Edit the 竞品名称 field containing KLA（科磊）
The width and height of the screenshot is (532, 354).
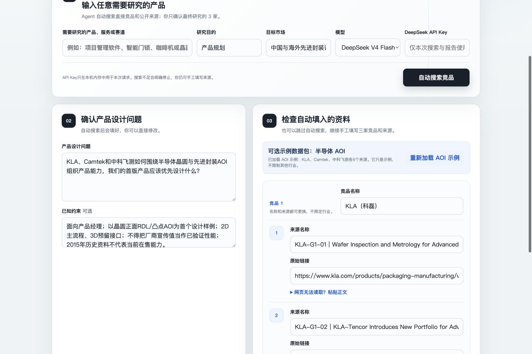(402, 206)
